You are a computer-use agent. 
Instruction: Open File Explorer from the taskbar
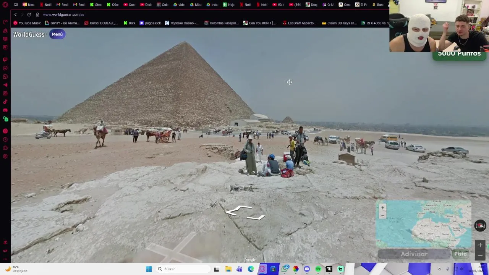click(228, 269)
